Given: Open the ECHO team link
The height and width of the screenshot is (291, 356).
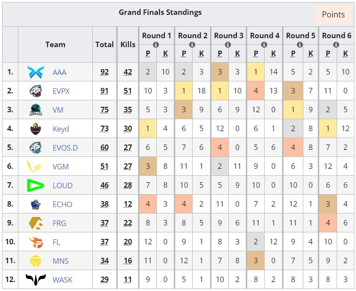Looking at the screenshot, I should coord(63,204).
